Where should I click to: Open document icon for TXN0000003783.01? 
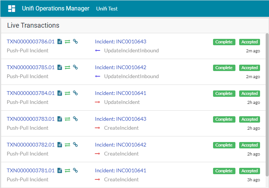[x=59, y=119]
